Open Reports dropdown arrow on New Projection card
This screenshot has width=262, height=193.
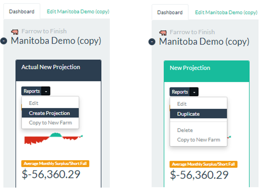(x=194, y=92)
